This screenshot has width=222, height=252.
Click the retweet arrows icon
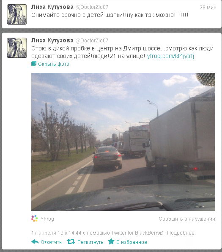tap(71, 241)
